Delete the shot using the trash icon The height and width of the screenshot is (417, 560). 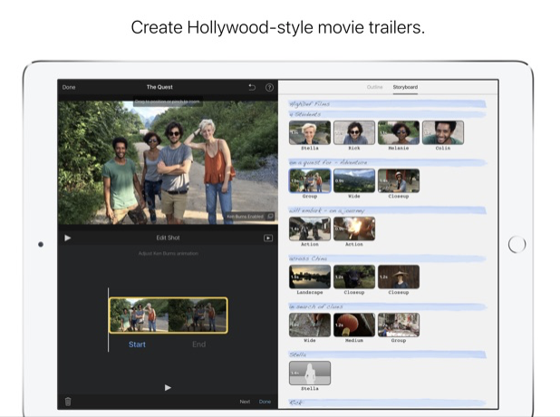point(68,401)
